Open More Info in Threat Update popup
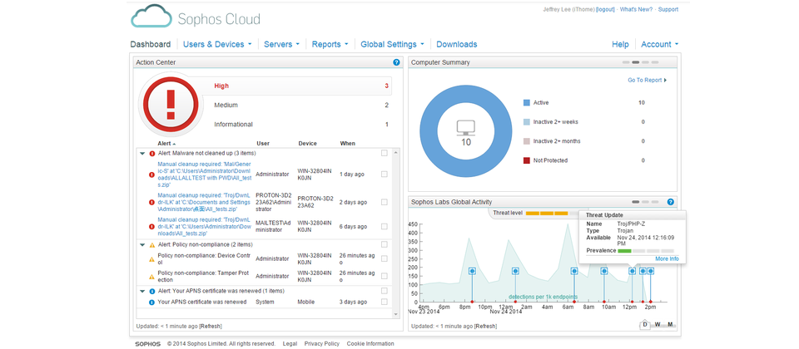The width and height of the screenshot is (799, 349). [667, 259]
